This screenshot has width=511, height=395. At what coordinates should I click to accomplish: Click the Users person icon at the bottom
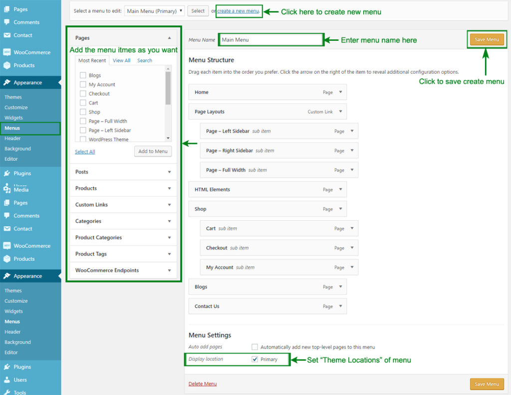pyautogui.click(x=7, y=380)
